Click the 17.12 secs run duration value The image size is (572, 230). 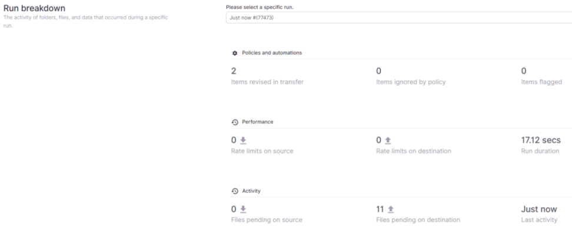click(x=541, y=141)
